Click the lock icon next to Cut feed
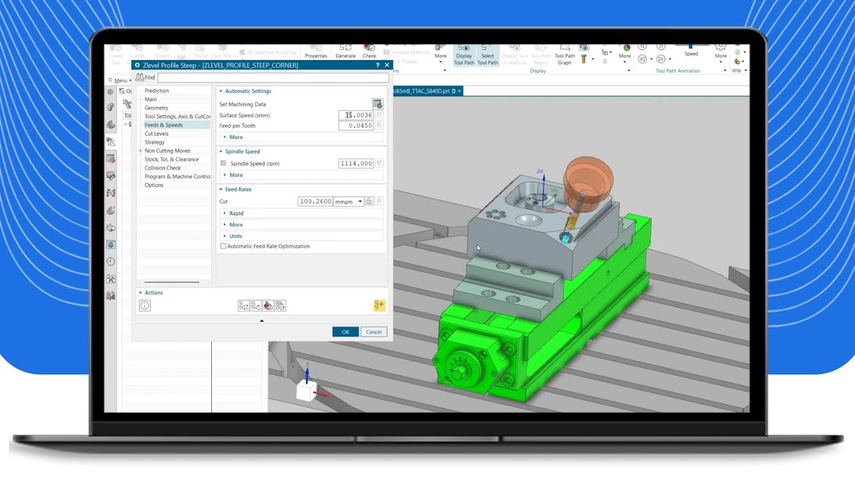The image size is (855, 481). point(369,201)
